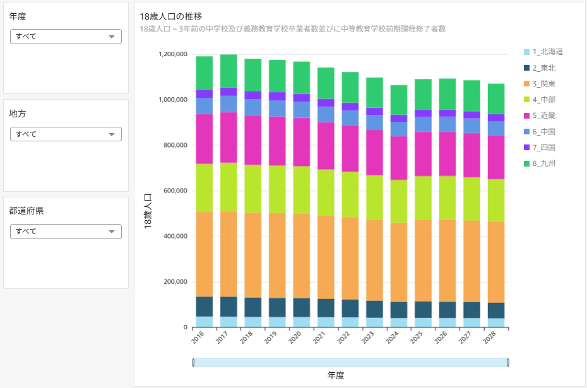
Task: Click right end handle of 年度 range slider
Action: (x=507, y=362)
